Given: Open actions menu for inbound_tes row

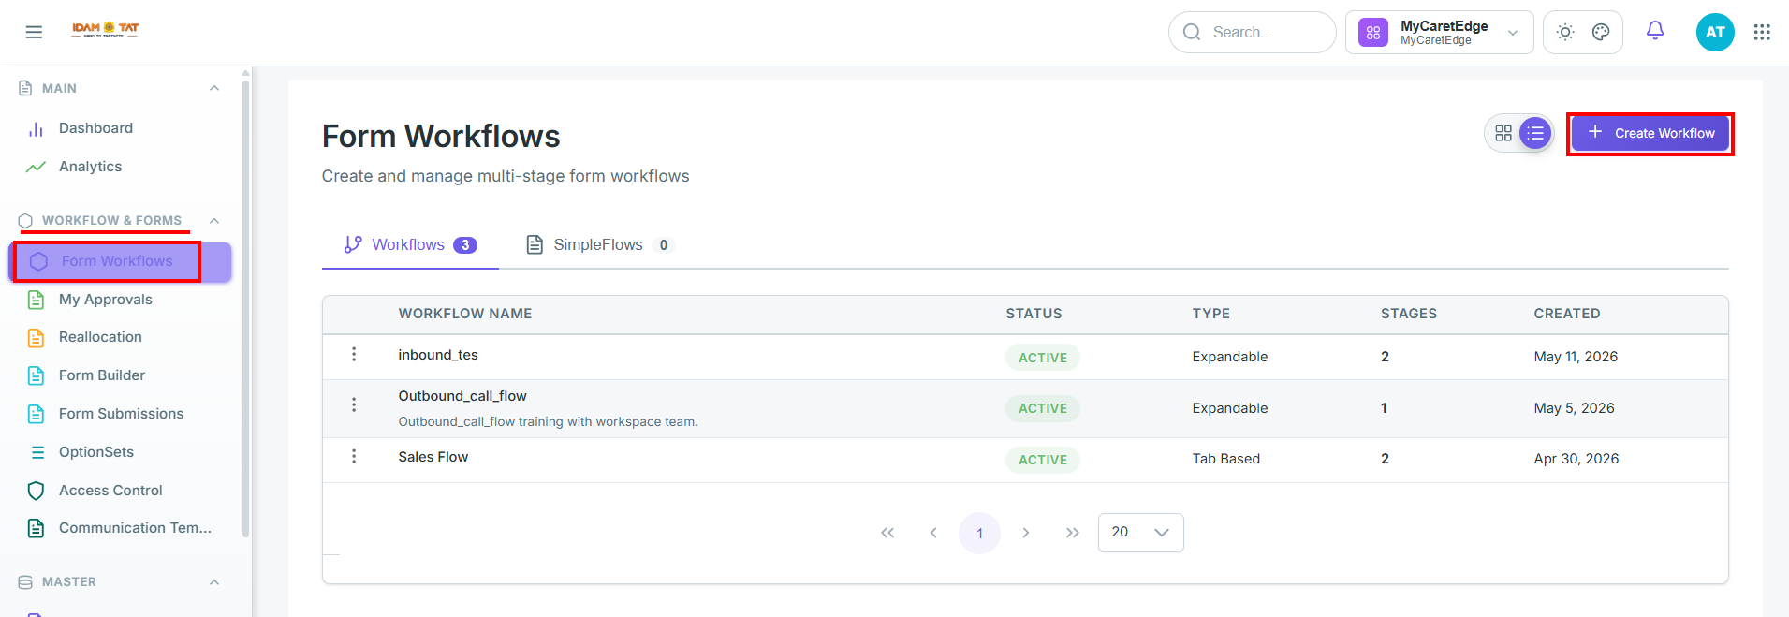Looking at the screenshot, I should 354,354.
